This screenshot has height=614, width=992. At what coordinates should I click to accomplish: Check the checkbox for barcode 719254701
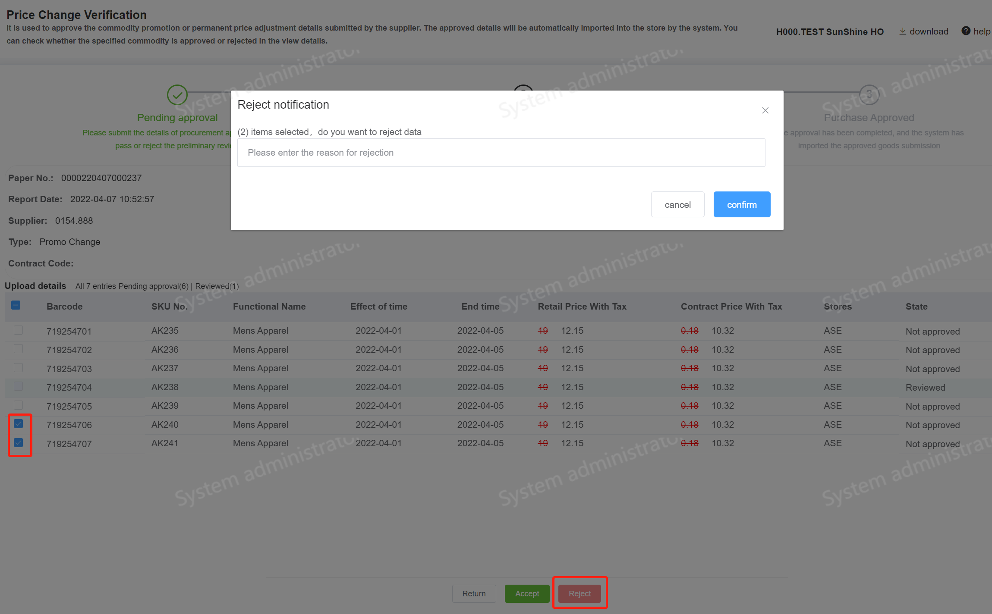(18, 330)
